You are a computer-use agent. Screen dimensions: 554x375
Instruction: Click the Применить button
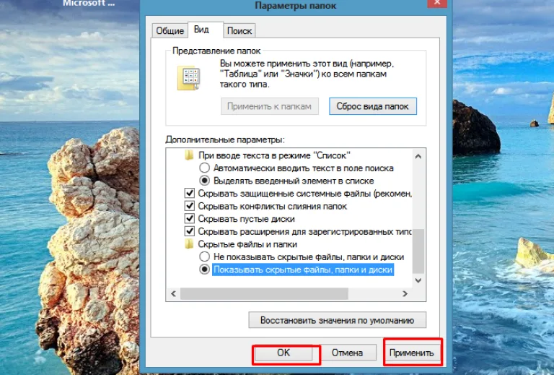point(412,353)
